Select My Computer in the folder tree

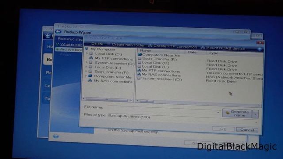(x=103, y=49)
